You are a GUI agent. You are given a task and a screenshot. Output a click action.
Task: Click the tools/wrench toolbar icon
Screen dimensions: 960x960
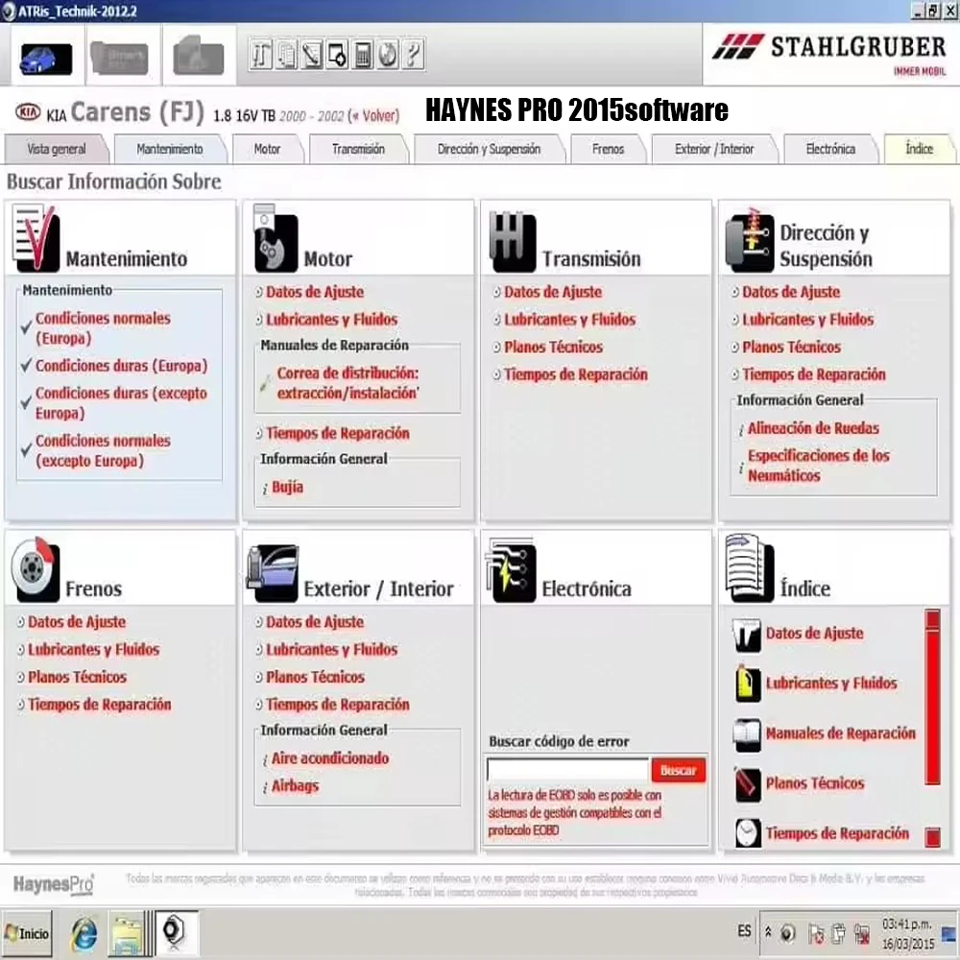[x=261, y=55]
